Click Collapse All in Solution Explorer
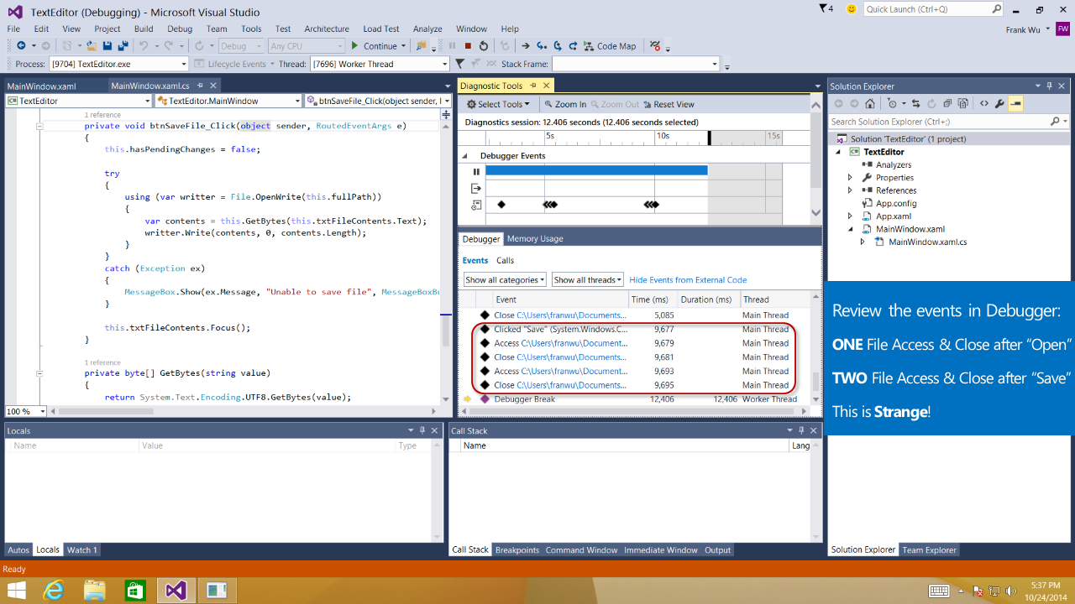The image size is (1075, 604). [947, 104]
